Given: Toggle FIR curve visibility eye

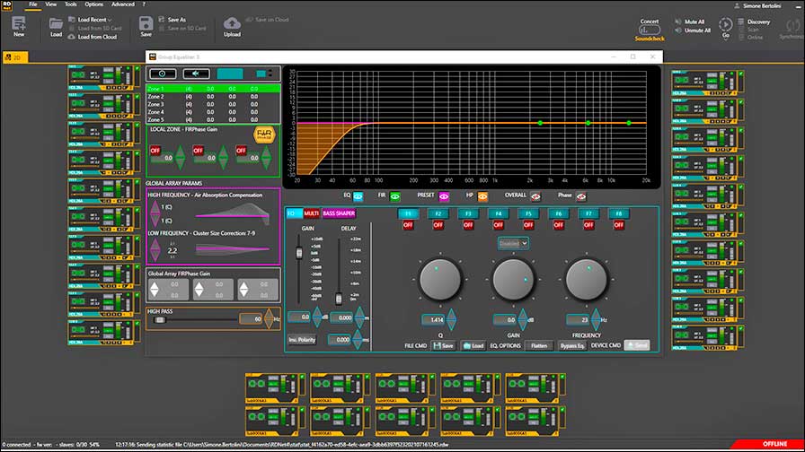Looking at the screenshot, I should click(394, 196).
